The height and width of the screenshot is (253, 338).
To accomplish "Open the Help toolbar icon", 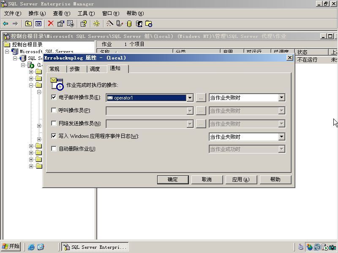I will point(83,24).
